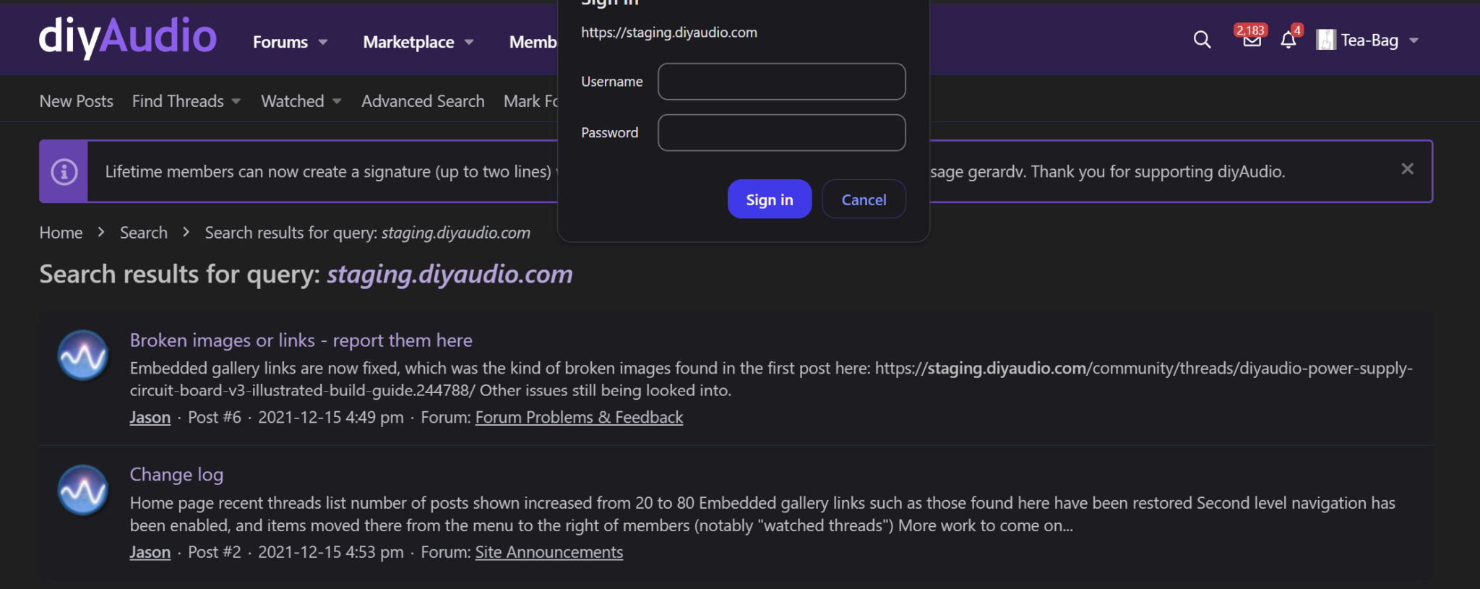Focus the Username field
This screenshot has height=589, width=1480.
click(x=781, y=82)
